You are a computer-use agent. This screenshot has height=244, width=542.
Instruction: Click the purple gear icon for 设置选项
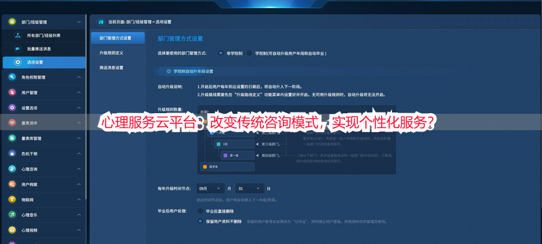(12, 108)
